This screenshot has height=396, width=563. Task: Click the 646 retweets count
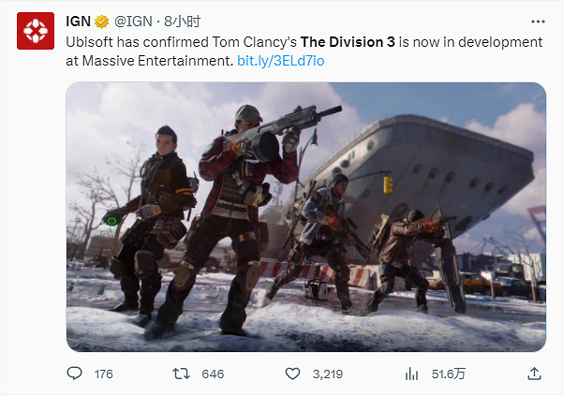[213, 374]
